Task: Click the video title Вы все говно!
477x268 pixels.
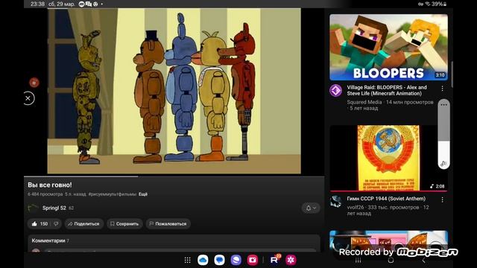Action: 50,185
